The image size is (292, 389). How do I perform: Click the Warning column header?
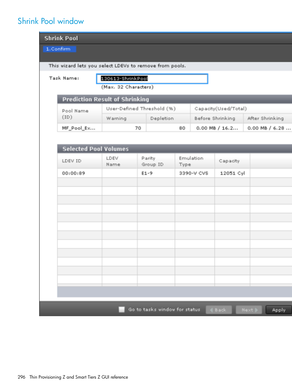pyautogui.click(x=124, y=118)
